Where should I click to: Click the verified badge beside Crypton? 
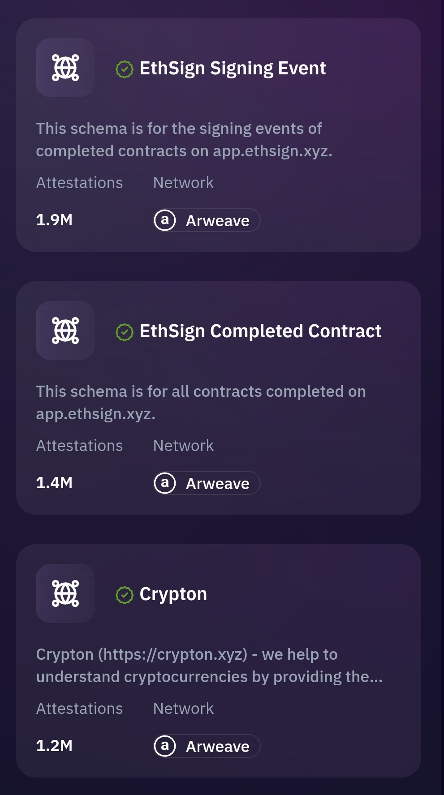[x=124, y=595]
